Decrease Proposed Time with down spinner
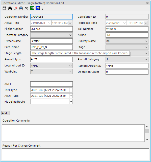 146,24
